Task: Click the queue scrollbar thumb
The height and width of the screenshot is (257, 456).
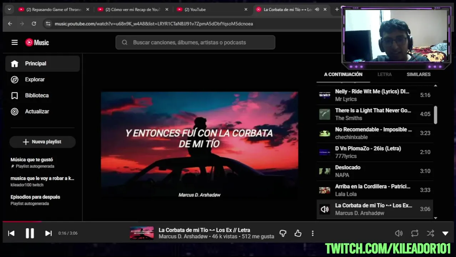Action: coord(435,115)
